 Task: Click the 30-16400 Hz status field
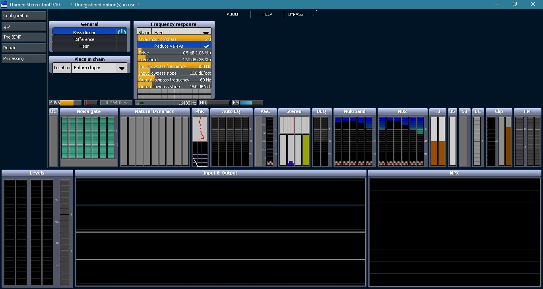[x=116, y=103]
